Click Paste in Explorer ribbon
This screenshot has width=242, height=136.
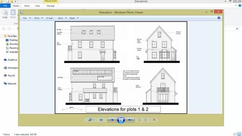(13, 14)
